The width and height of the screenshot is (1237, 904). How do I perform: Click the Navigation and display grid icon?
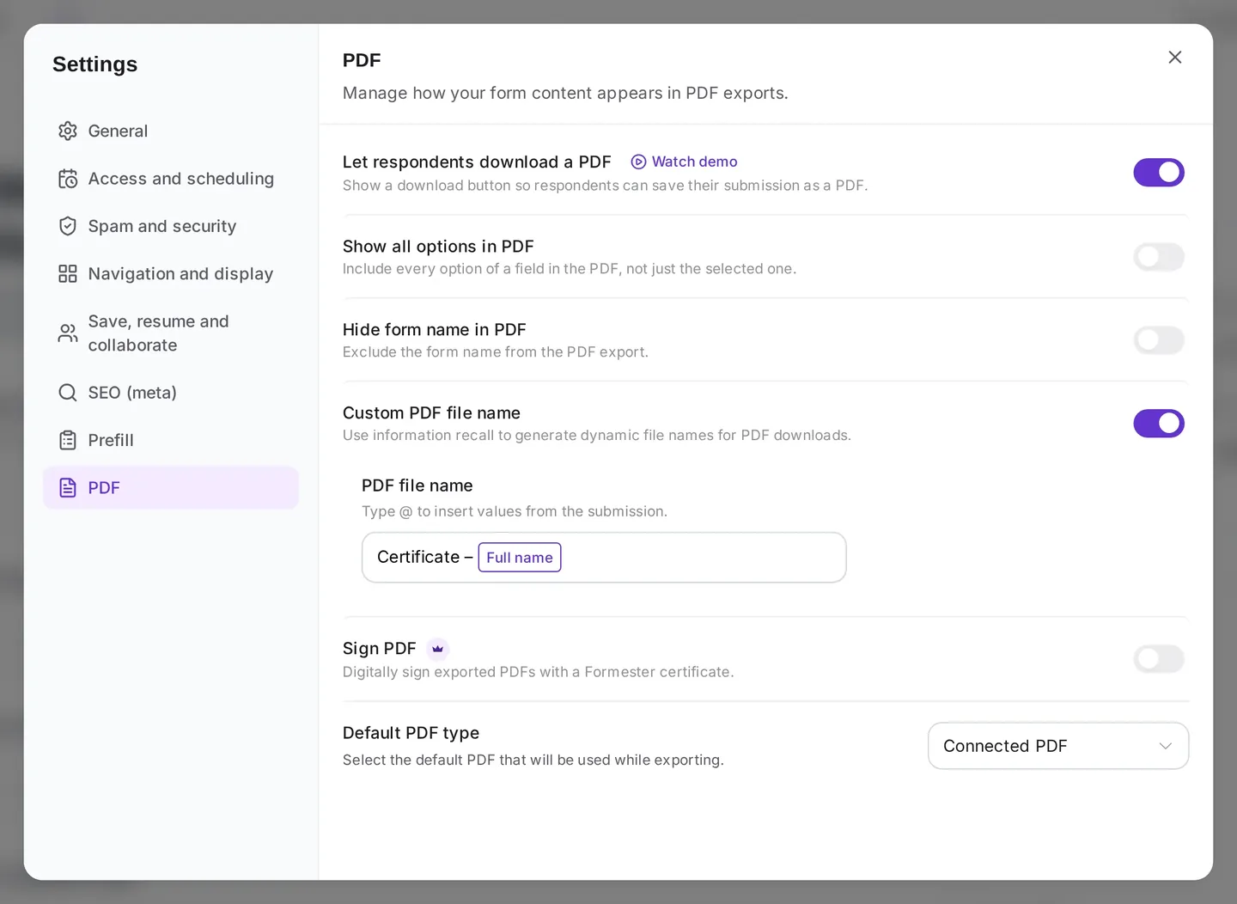tap(68, 274)
